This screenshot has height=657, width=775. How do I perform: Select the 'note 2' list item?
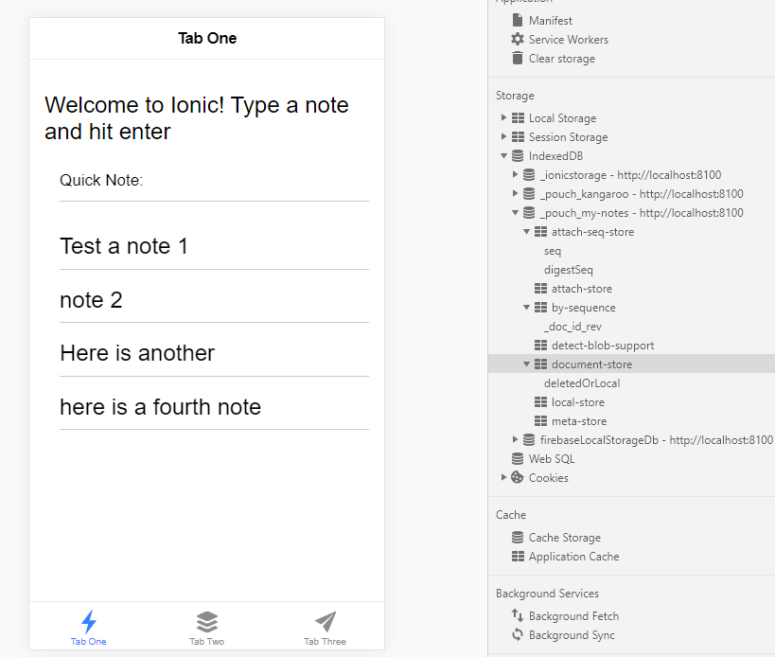point(214,299)
